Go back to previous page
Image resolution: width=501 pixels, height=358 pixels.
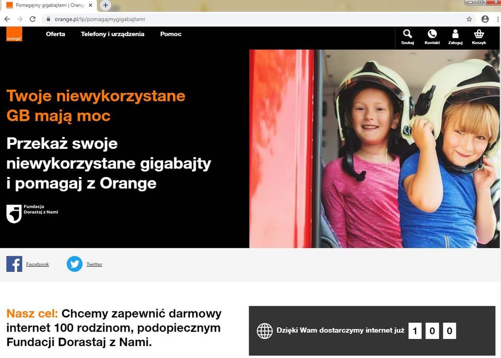pyautogui.click(x=7, y=19)
